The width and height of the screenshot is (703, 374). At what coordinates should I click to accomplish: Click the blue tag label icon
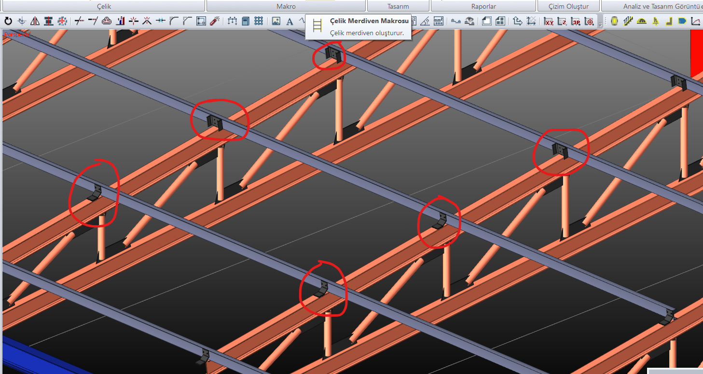[682, 21]
